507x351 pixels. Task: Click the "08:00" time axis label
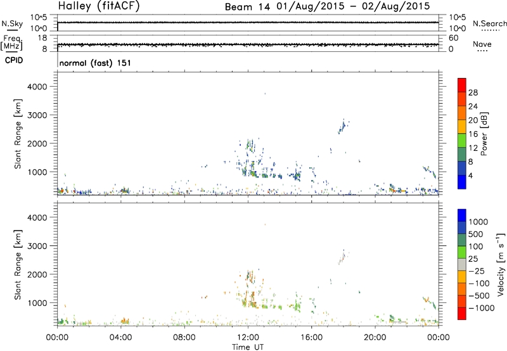pos(184,338)
